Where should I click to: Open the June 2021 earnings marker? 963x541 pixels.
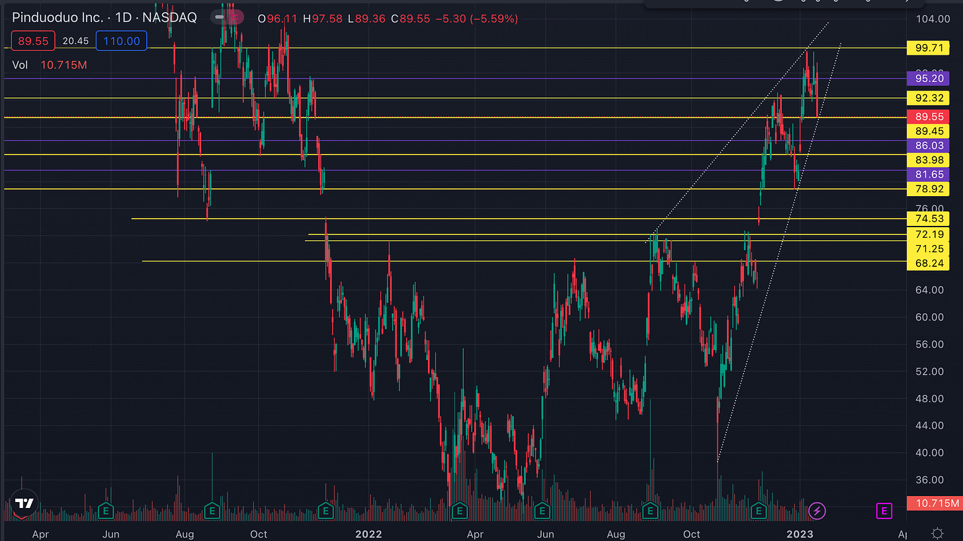105,511
